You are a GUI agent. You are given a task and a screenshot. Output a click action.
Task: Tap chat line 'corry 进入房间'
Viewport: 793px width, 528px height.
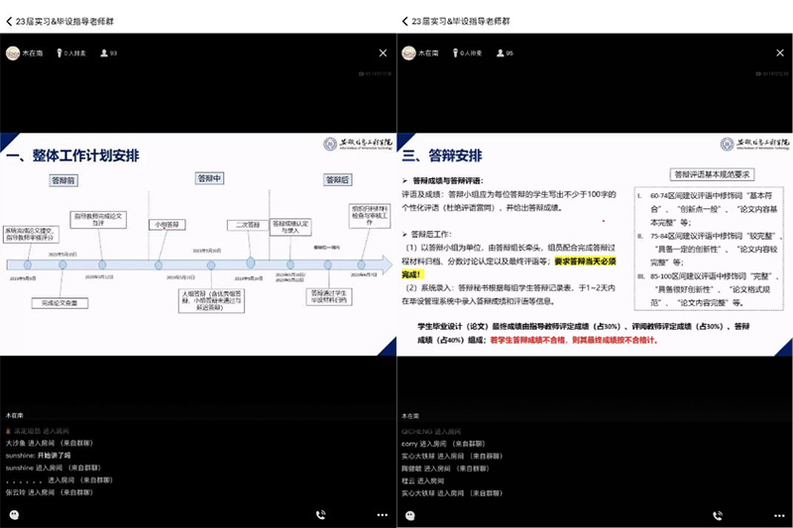tap(443, 444)
